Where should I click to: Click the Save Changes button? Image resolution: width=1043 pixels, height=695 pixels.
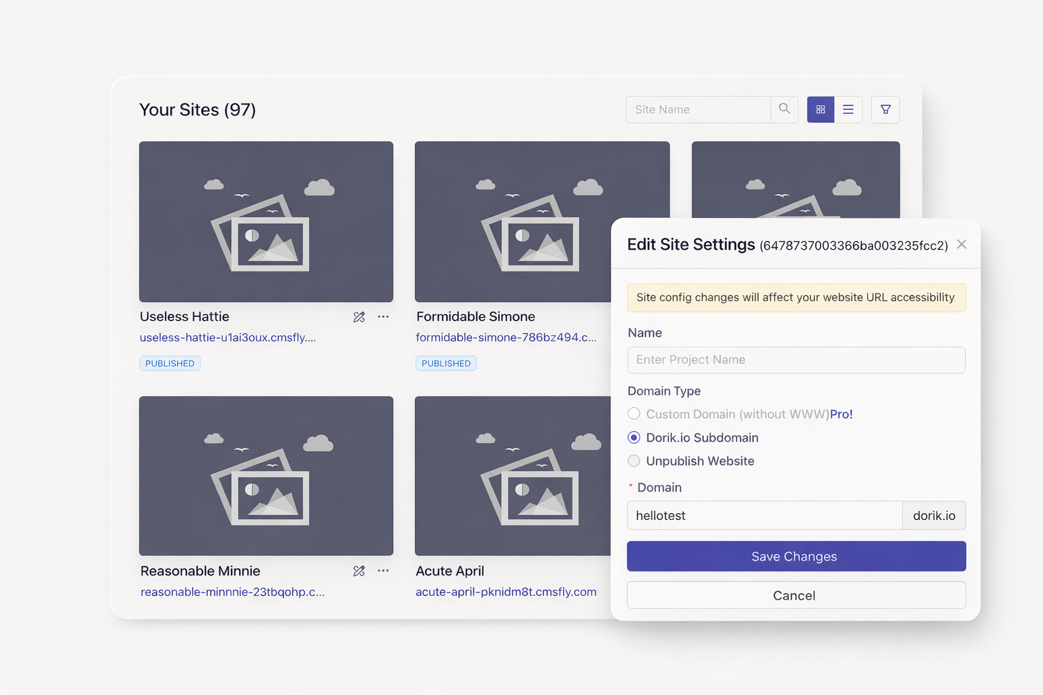pos(796,557)
